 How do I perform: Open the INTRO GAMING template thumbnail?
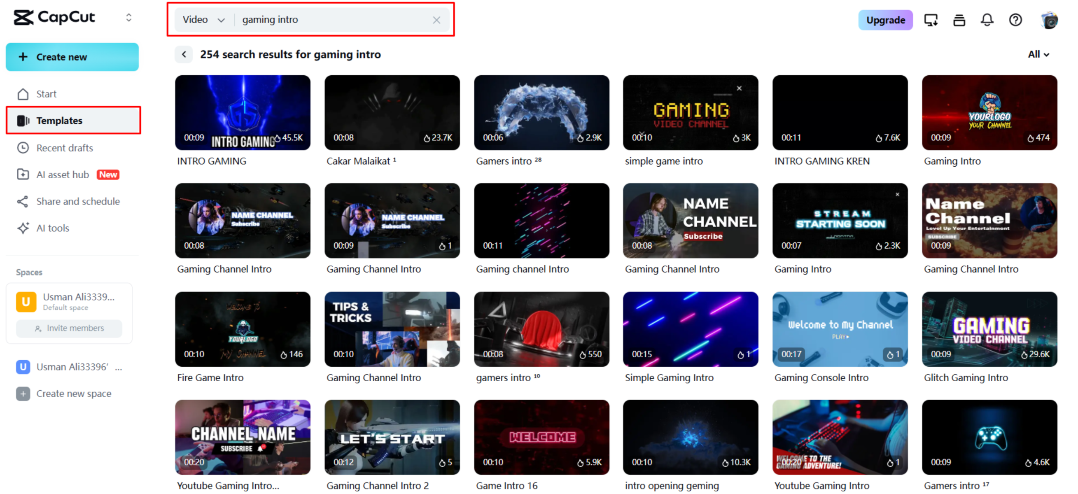click(243, 112)
